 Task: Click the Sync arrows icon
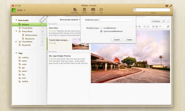(101, 9)
